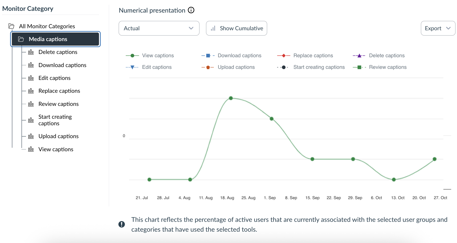Toggle View captions series in legend
Viewport: 457px width, 243px height.
(x=158, y=55)
